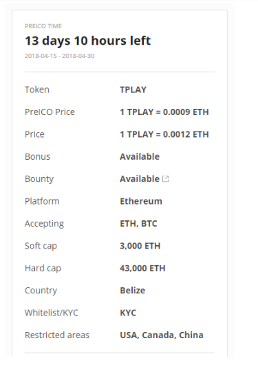Image resolution: width=258 pixels, height=365 pixels.
Task: Click the PreICO price 0.0009 ETH value
Action: coord(164,112)
